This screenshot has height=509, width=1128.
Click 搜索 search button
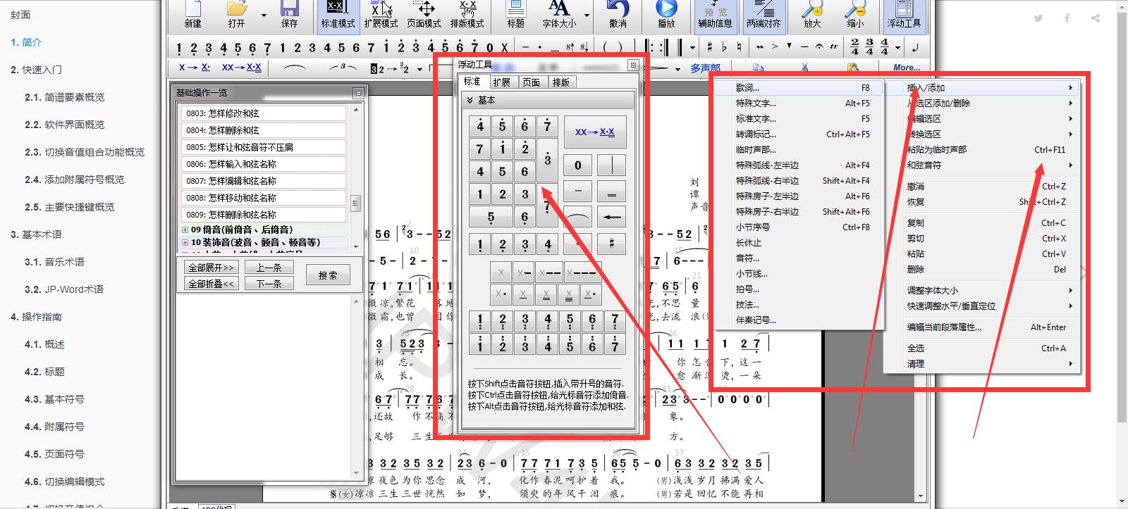tap(328, 275)
